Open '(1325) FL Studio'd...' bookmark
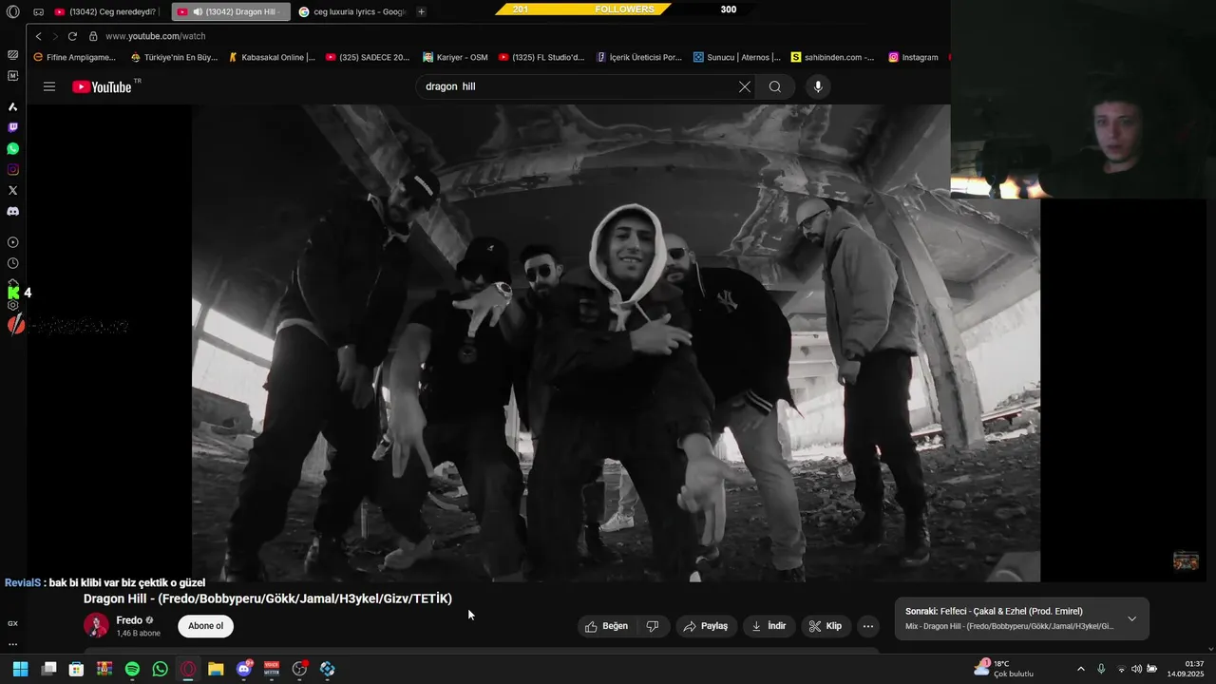The width and height of the screenshot is (1216, 684). 541,57
